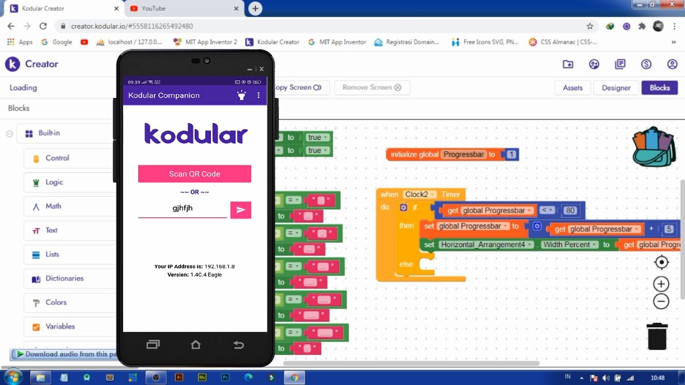This screenshot has width=685, height=385.
Task: Zoom in the blocks workspace
Action: point(661,284)
